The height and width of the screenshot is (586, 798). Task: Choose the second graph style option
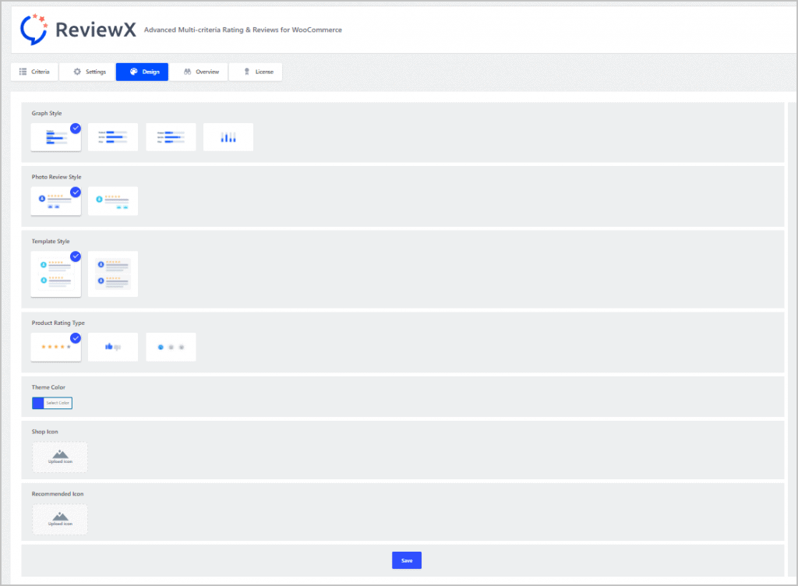coord(113,137)
